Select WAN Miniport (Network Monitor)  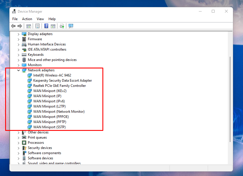tap(59, 112)
